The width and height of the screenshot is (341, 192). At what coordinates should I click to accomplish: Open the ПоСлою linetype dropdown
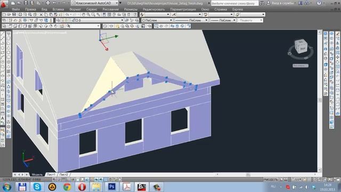click(x=191, y=20)
